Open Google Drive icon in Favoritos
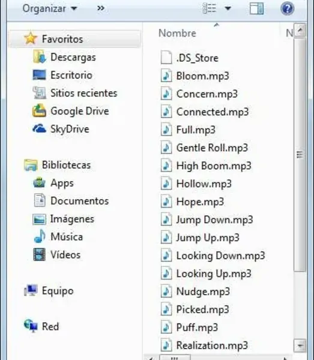Screen dimensions: 314x360 click(x=39, y=110)
